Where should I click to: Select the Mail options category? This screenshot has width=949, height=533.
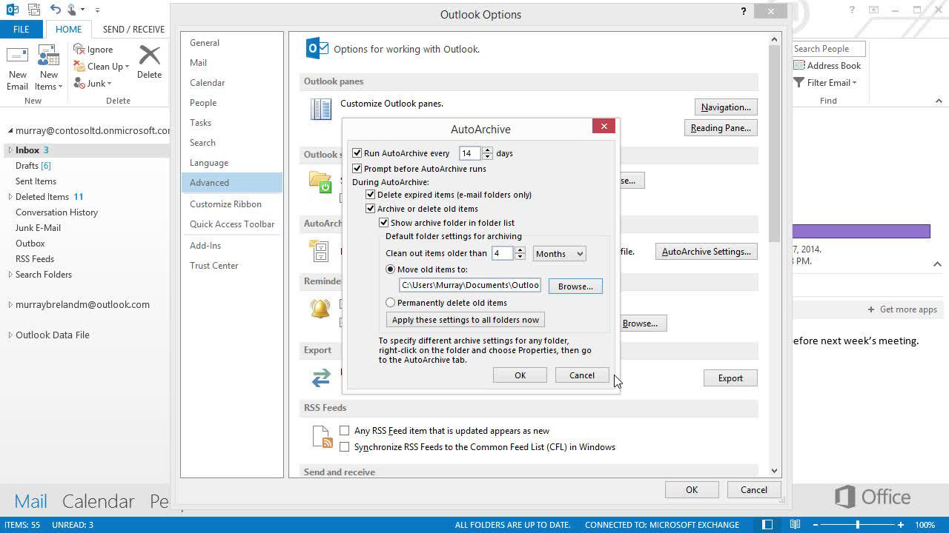point(232,63)
